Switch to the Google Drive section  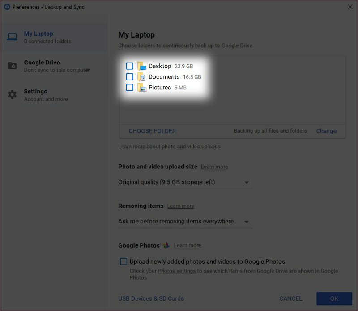tap(54, 66)
